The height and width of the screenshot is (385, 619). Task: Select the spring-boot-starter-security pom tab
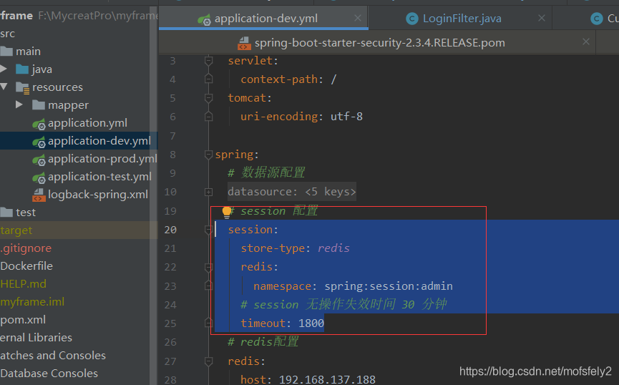tap(379, 43)
